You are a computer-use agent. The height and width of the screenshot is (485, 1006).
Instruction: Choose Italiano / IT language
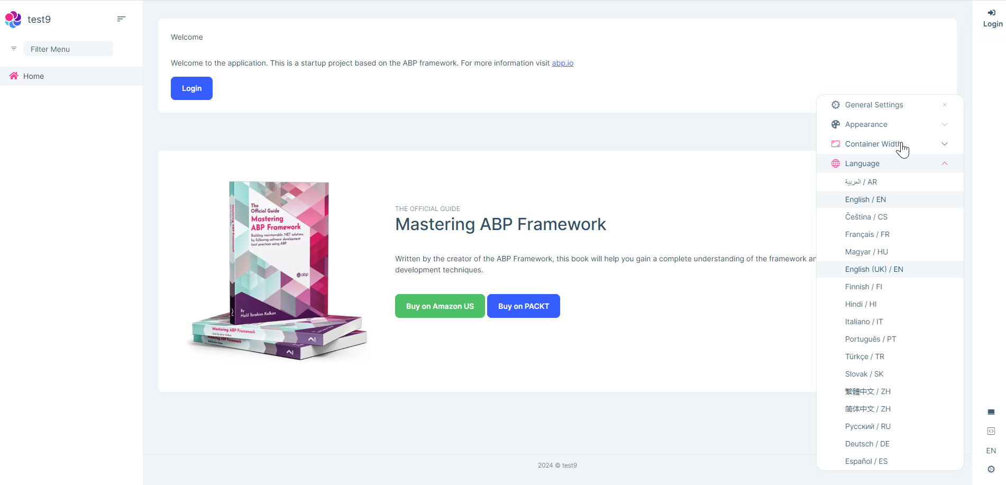pos(890,322)
